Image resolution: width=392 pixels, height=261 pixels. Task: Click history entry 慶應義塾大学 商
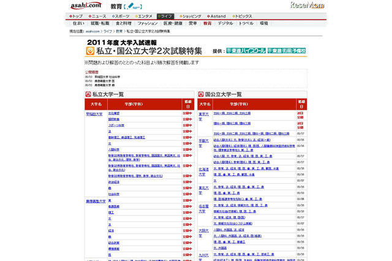pyautogui.click(x=105, y=85)
